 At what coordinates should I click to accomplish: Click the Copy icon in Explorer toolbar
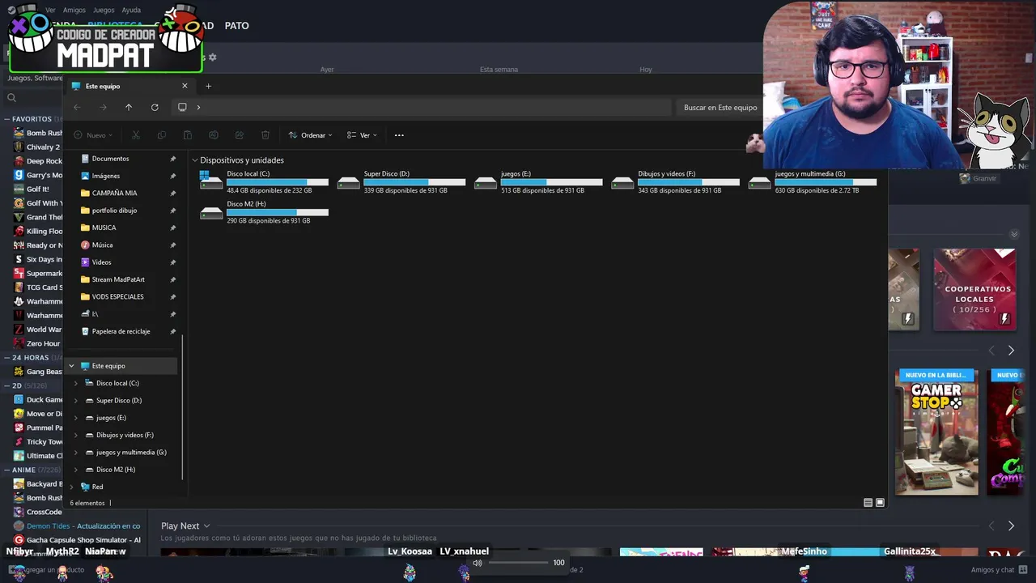coord(162,135)
